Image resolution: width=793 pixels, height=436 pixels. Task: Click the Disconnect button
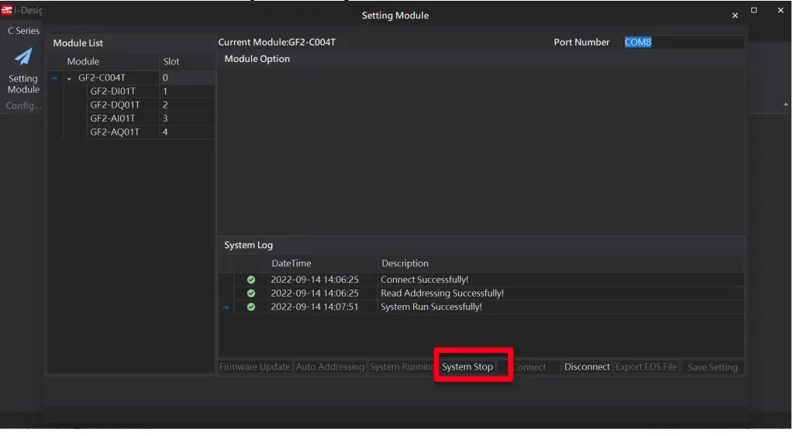point(587,367)
